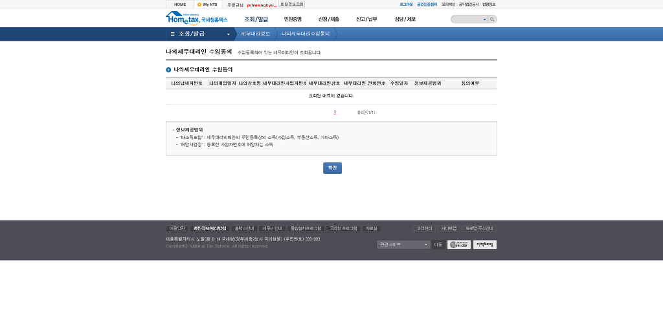The height and width of the screenshot is (322, 663).
Task: Open the 통합설치프로그램 footer link
Action: tap(306, 229)
